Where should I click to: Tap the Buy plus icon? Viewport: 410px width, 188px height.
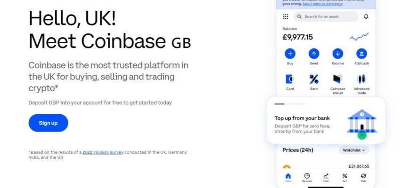pos(290,54)
